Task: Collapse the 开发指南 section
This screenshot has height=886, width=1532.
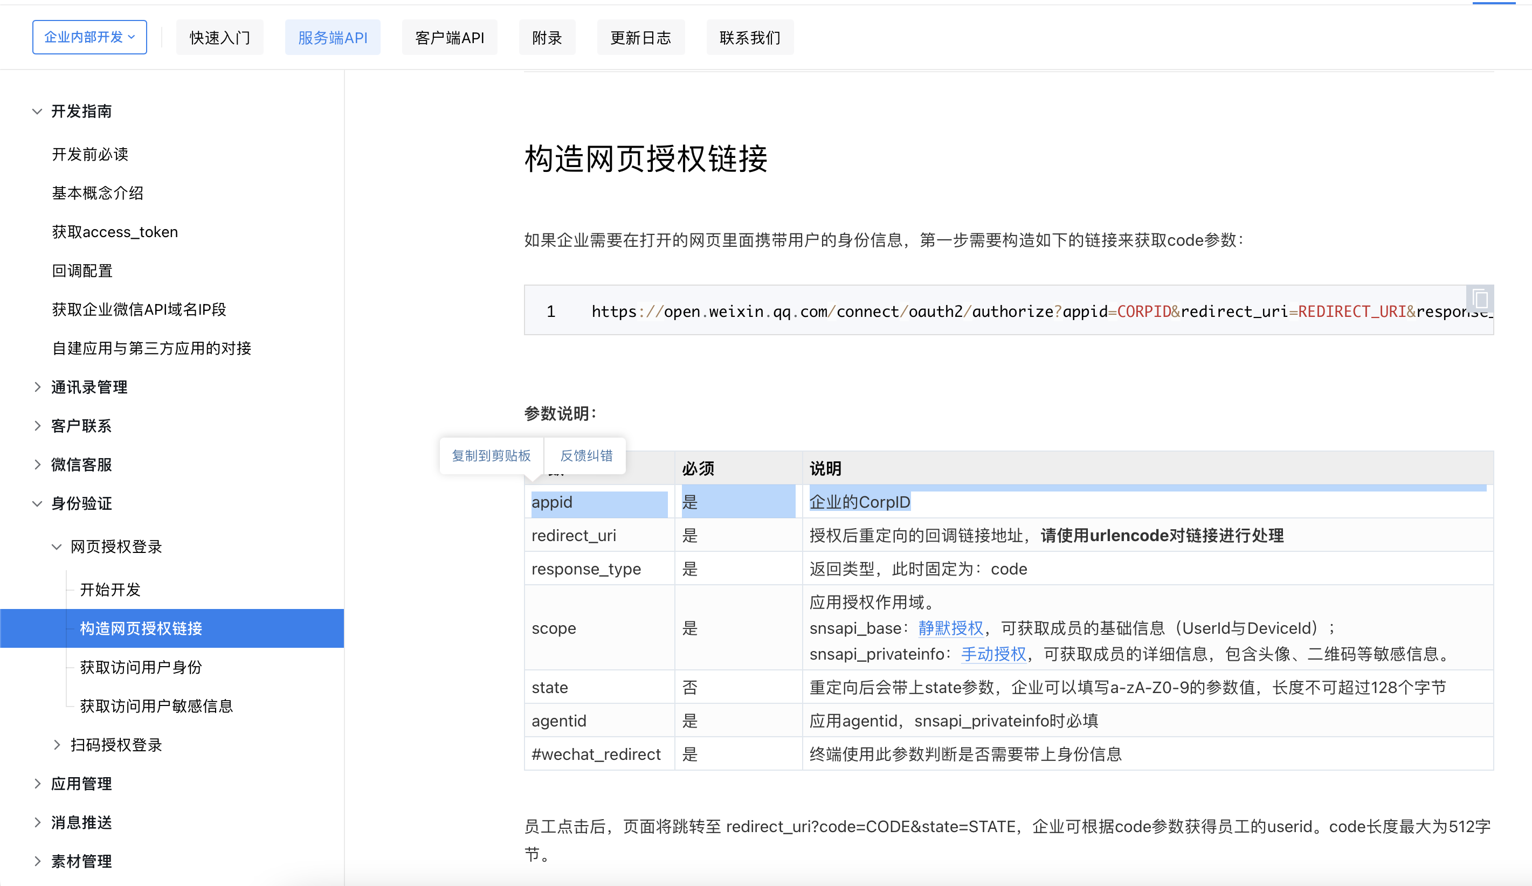Action: tap(37, 111)
